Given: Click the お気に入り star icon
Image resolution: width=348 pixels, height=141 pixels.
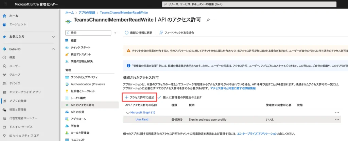Looking at the screenshot, I should click(x=4, y=37).
